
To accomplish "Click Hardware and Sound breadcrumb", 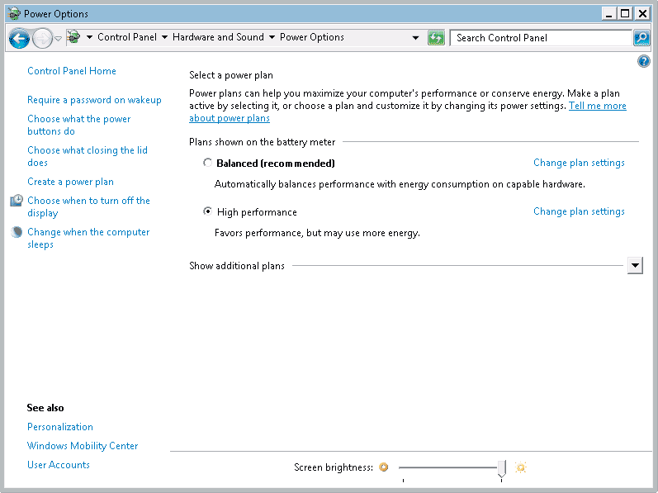I will pyautogui.click(x=218, y=37).
